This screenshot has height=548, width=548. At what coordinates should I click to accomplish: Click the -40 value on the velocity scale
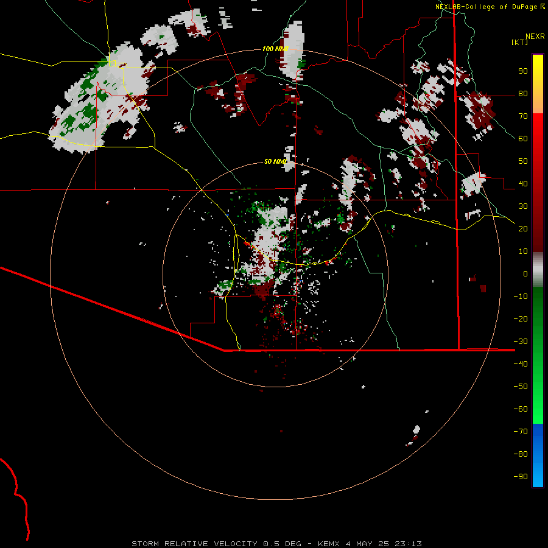[x=521, y=364]
